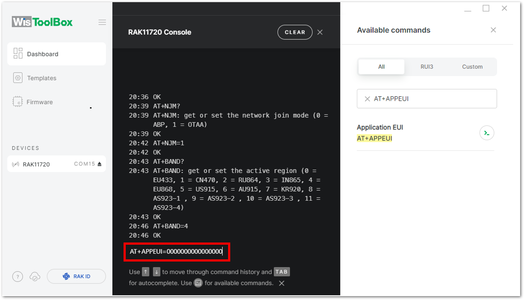Click the command search field

coord(427,99)
